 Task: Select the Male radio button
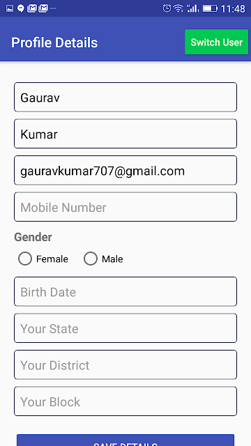tap(91, 259)
